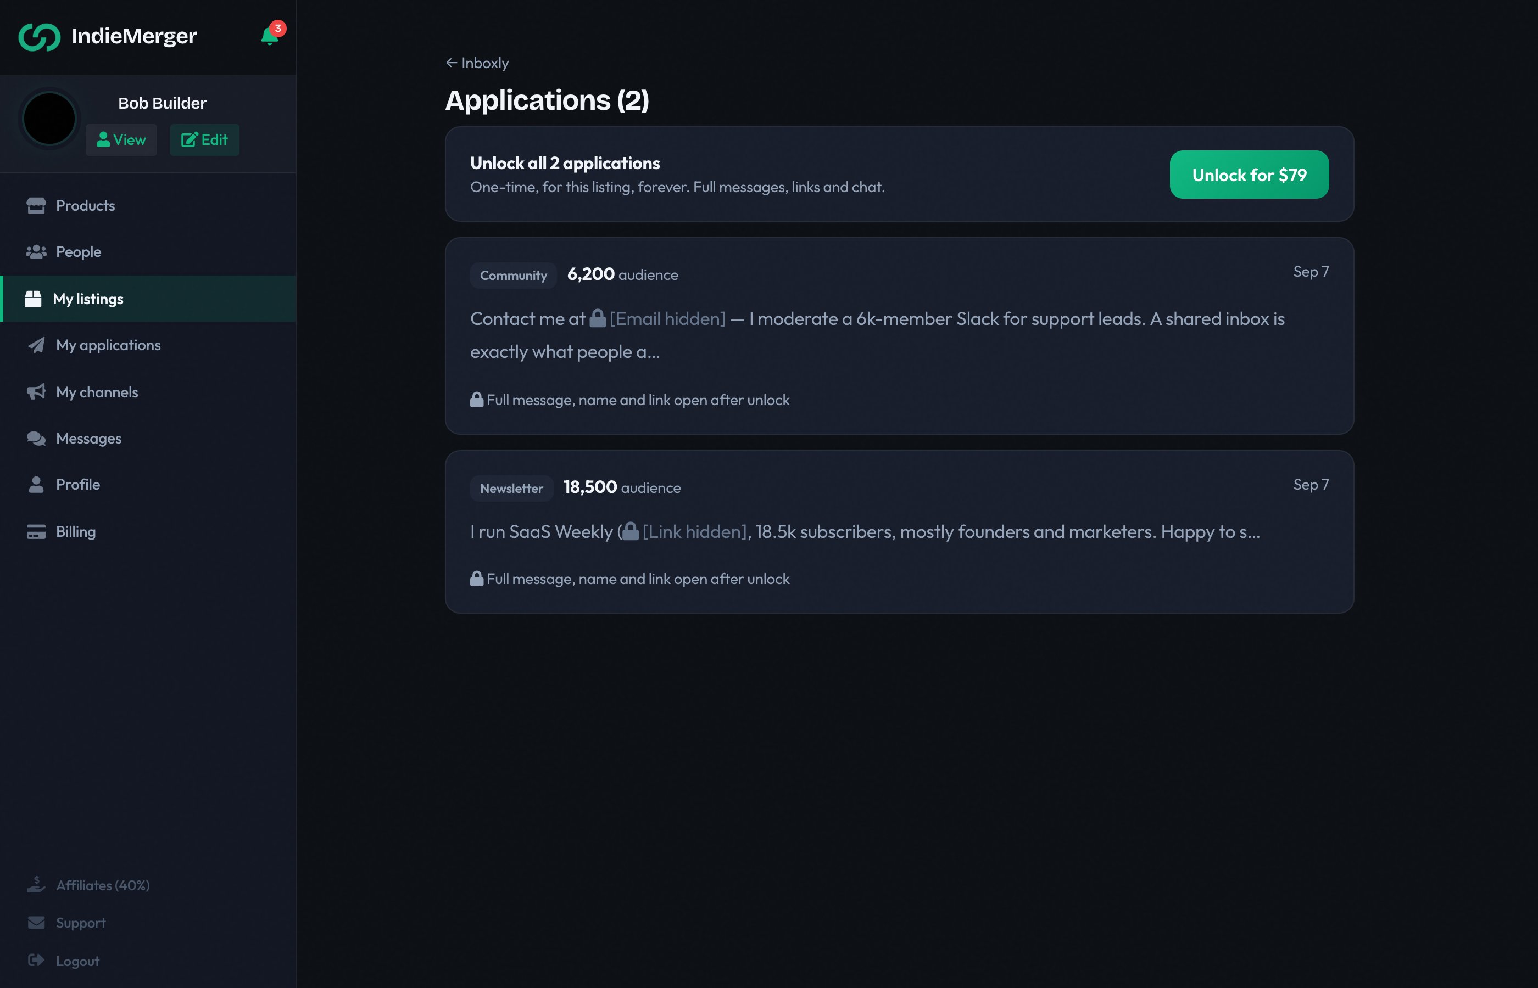Viewport: 1538px width, 988px height.
Task: Open the Products menu item
Action: pyautogui.click(x=148, y=205)
